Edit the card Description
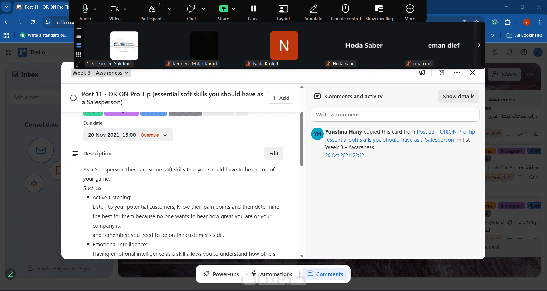Viewport: 547px width, 291px height. pyautogui.click(x=274, y=154)
